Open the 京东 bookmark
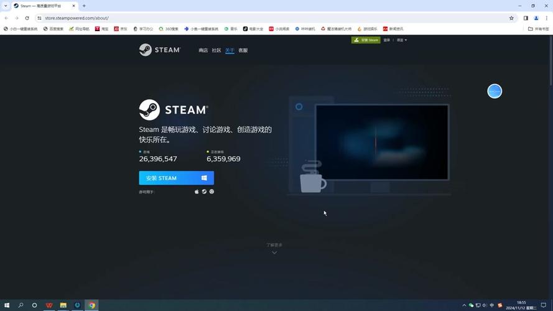This screenshot has width=553, height=311. click(121, 29)
